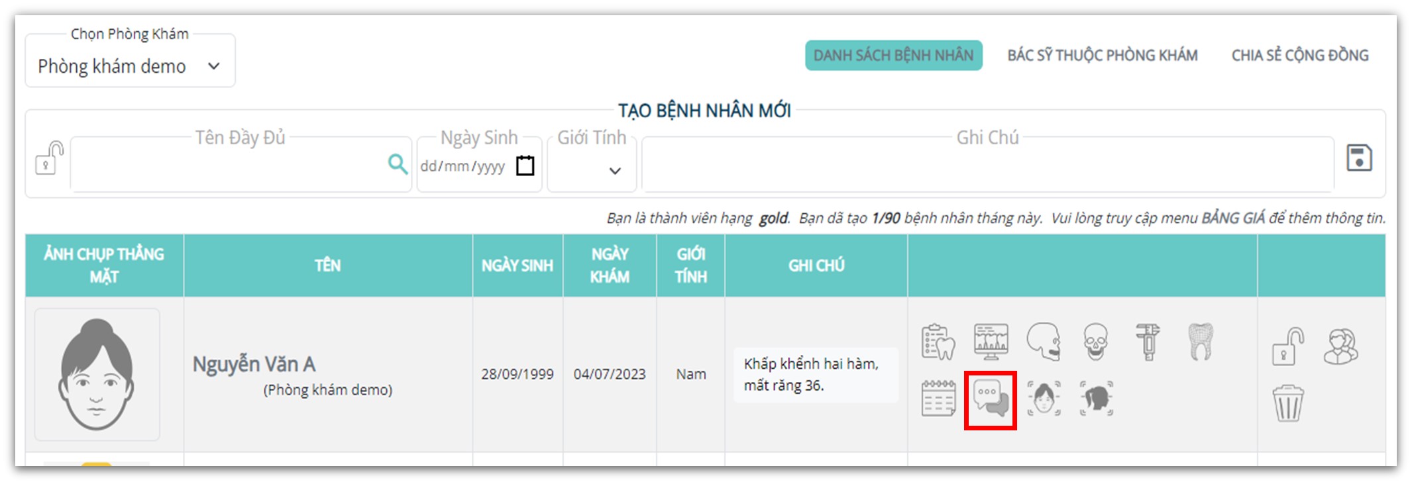Click the search magnifier in name field
Viewport: 1412px width, 484px height.
pos(398,164)
